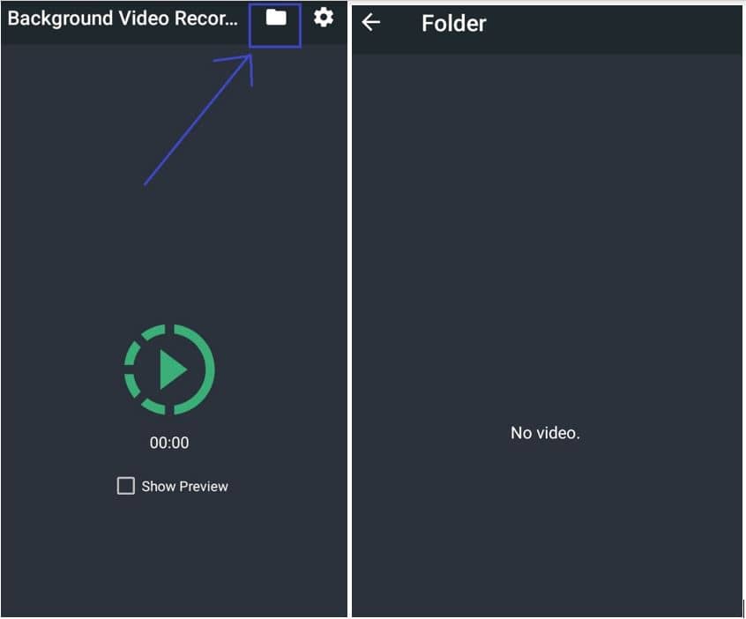The image size is (746, 619).
Task: Tap the Show Preview label text
Action: pos(184,486)
